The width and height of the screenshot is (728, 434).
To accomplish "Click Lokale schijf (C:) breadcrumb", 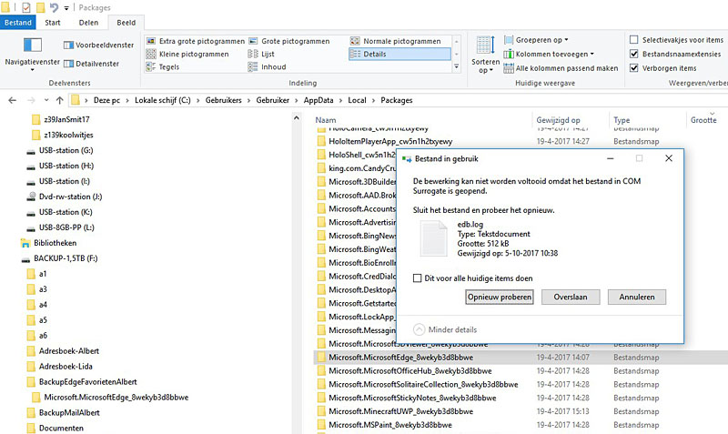I will pos(163,100).
